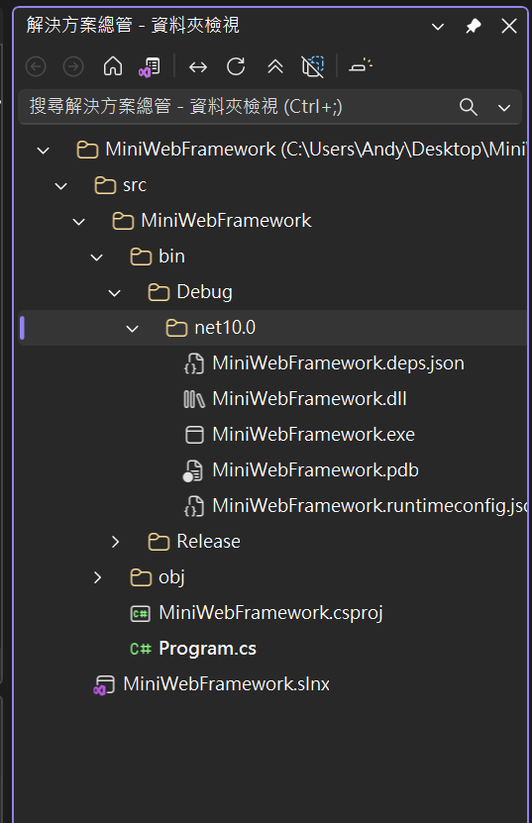Pin the Solution Explorer panel
Image resolution: width=532 pixels, height=823 pixels.
[x=474, y=26]
